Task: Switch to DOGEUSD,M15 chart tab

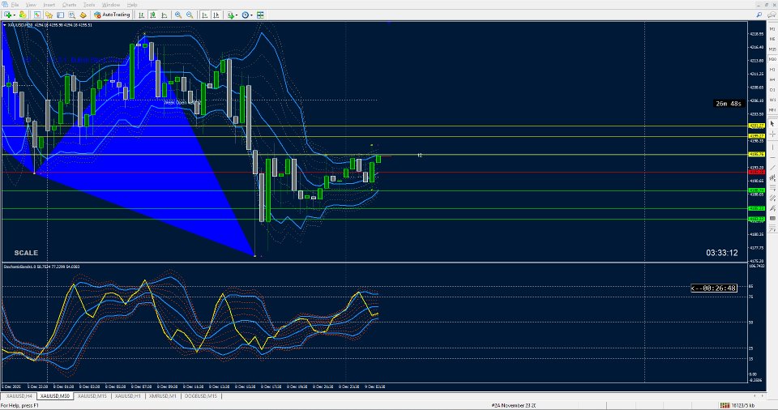Action: pos(200,396)
